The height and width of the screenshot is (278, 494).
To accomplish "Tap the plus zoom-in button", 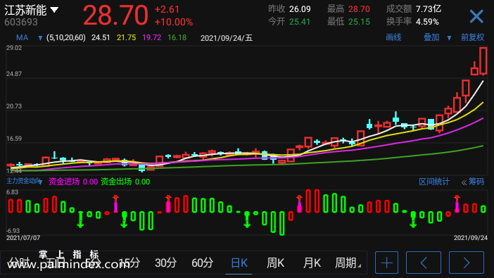I will point(386,263).
